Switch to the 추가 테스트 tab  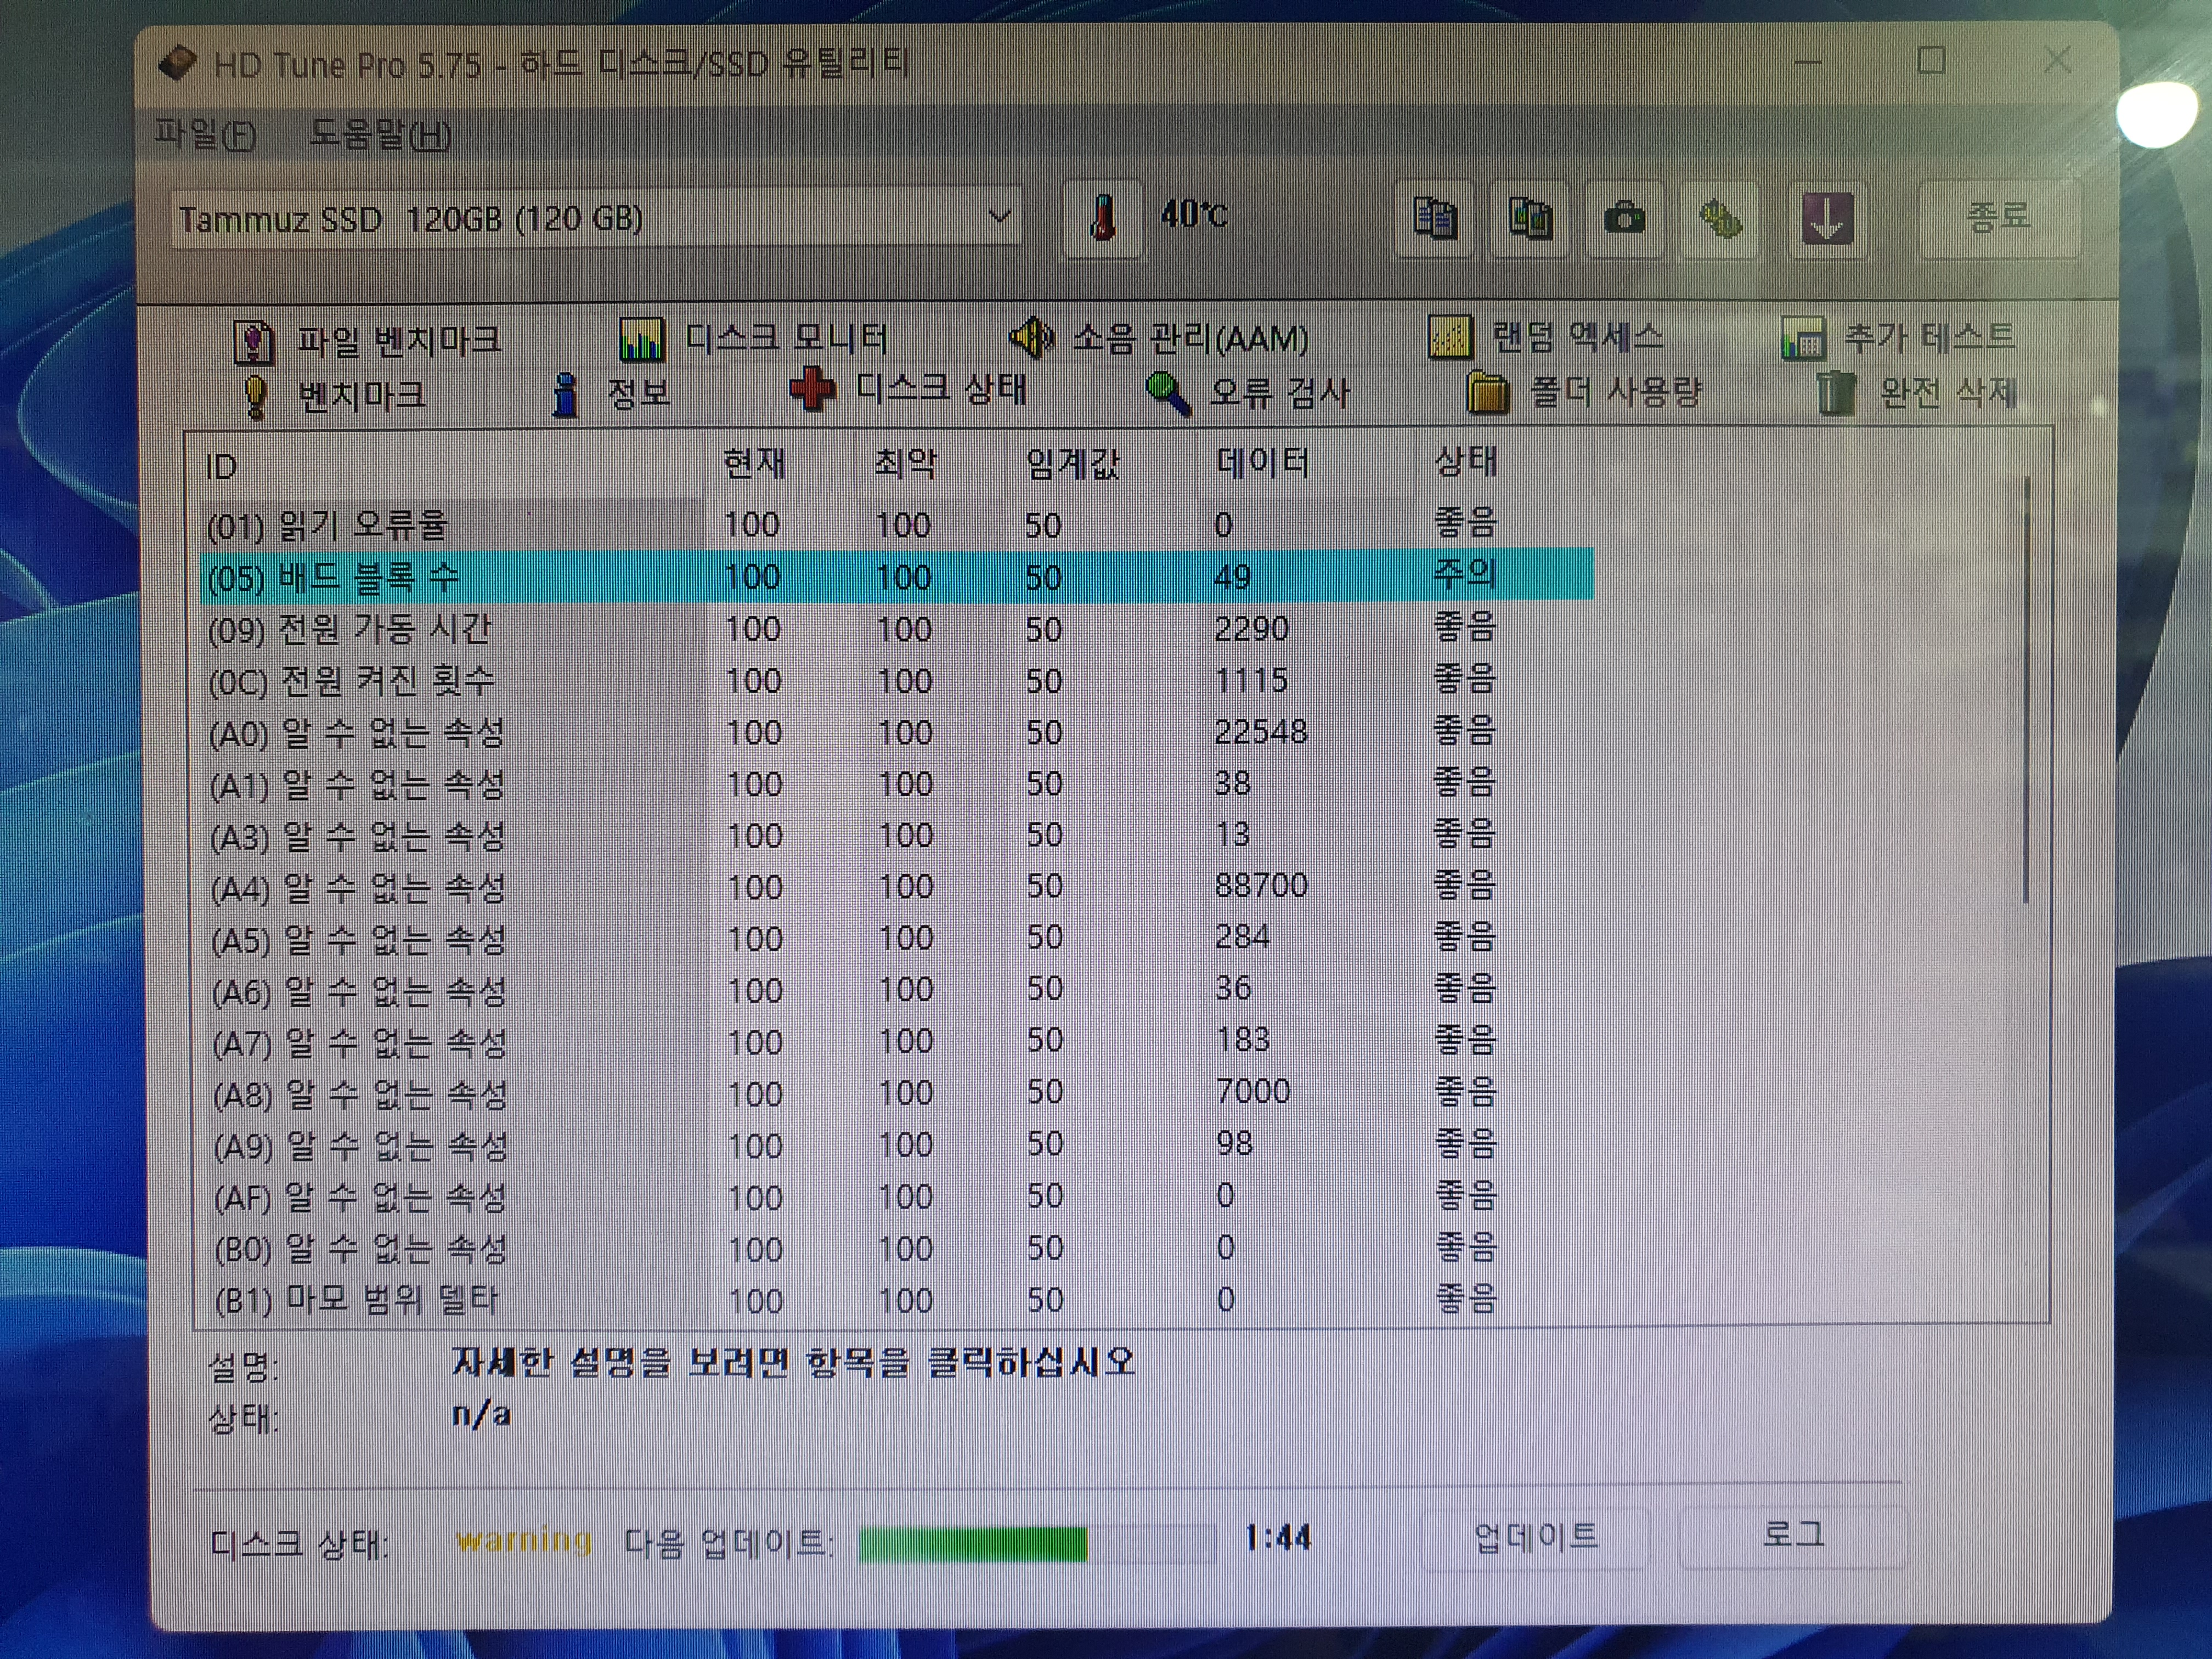point(1898,337)
